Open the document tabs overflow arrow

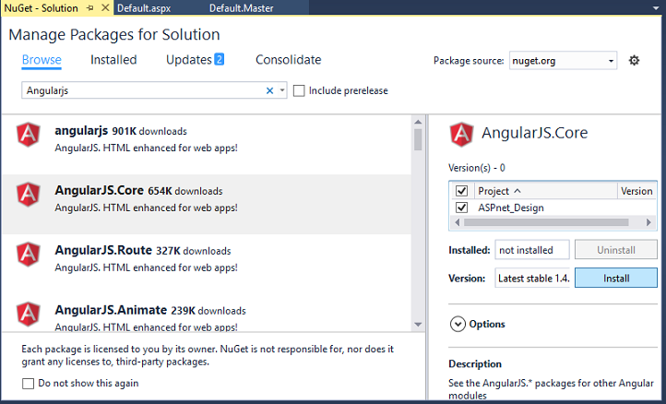coord(656,8)
